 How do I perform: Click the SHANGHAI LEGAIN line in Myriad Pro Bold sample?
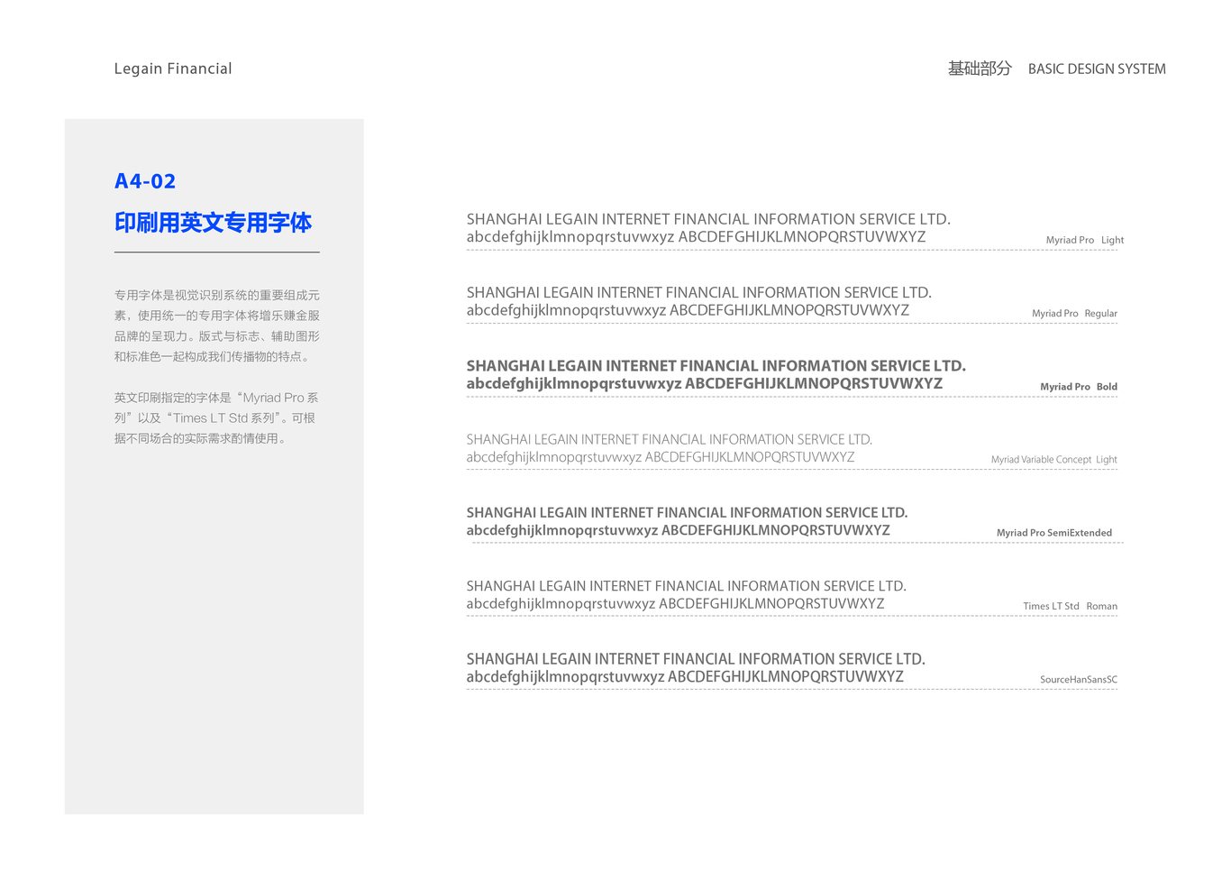click(x=716, y=366)
